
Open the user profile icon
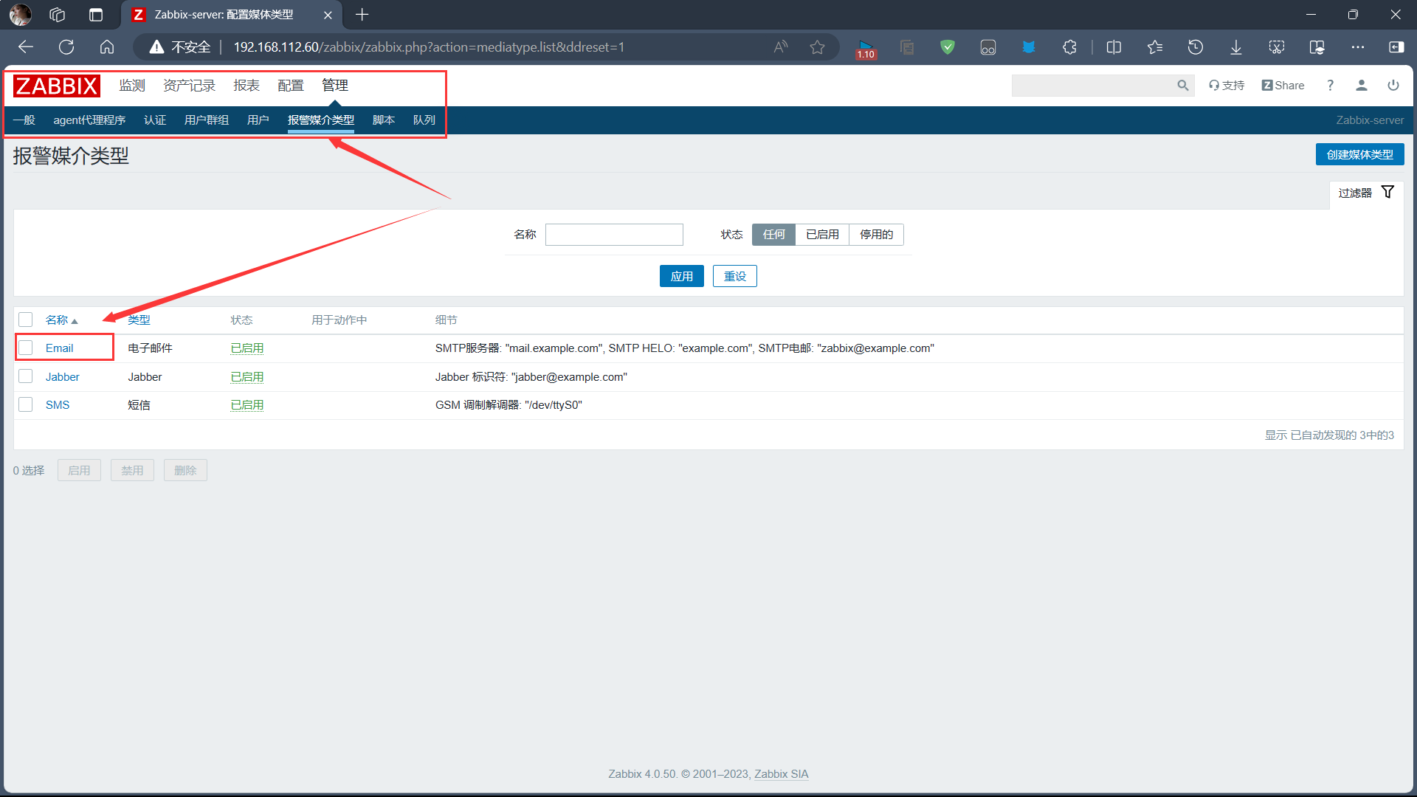point(1362,86)
